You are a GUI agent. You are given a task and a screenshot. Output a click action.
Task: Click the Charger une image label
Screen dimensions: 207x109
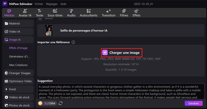coord(124,53)
